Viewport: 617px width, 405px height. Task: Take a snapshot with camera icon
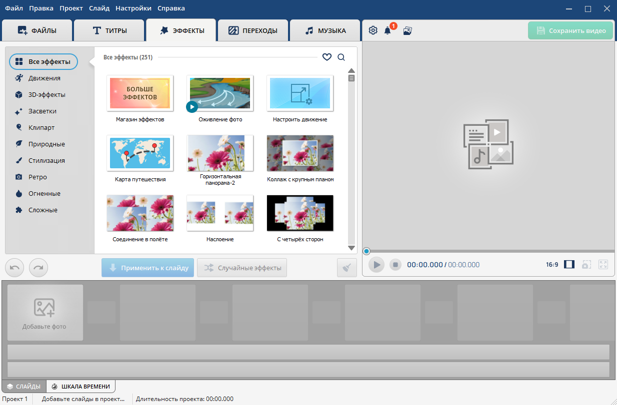coord(586,265)
